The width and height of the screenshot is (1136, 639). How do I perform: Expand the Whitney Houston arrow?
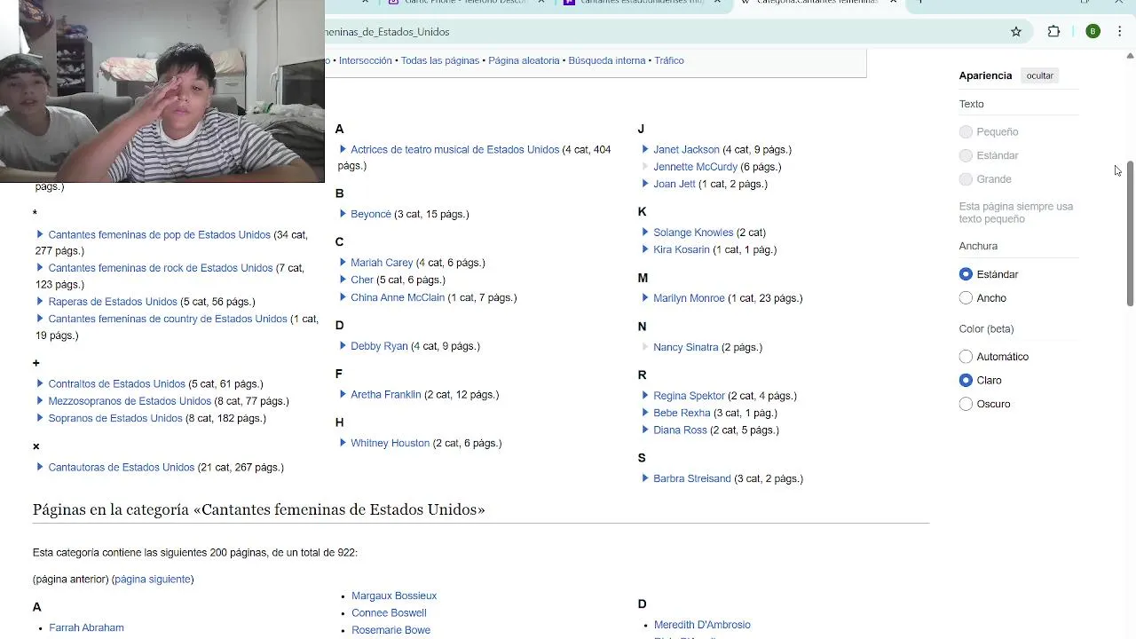(x=343, y=443)
